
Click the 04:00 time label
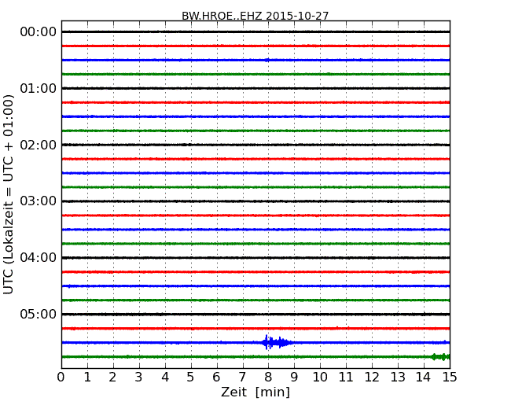pyautogui.click(x=39, y=257)
